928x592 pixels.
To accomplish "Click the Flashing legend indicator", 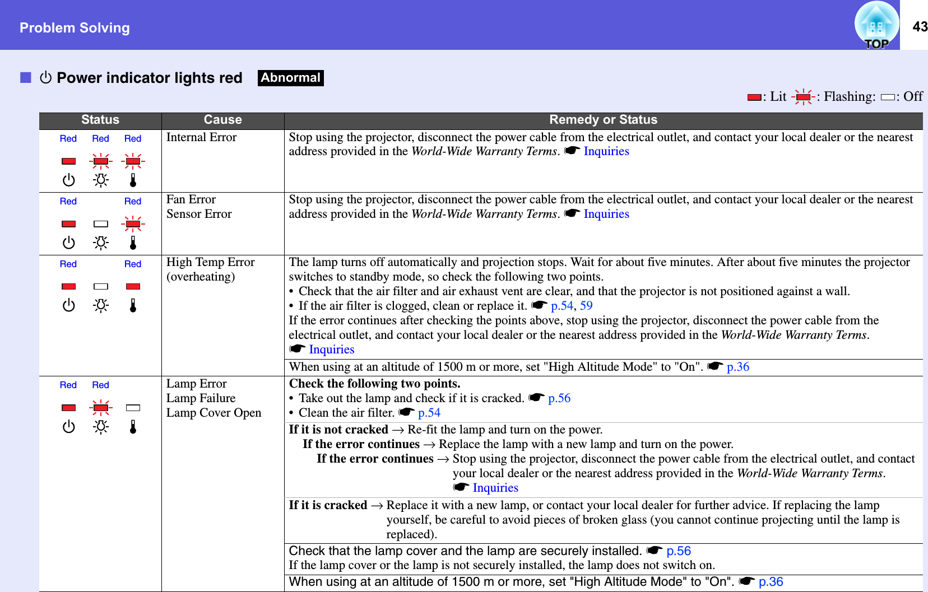I will 804,97.
